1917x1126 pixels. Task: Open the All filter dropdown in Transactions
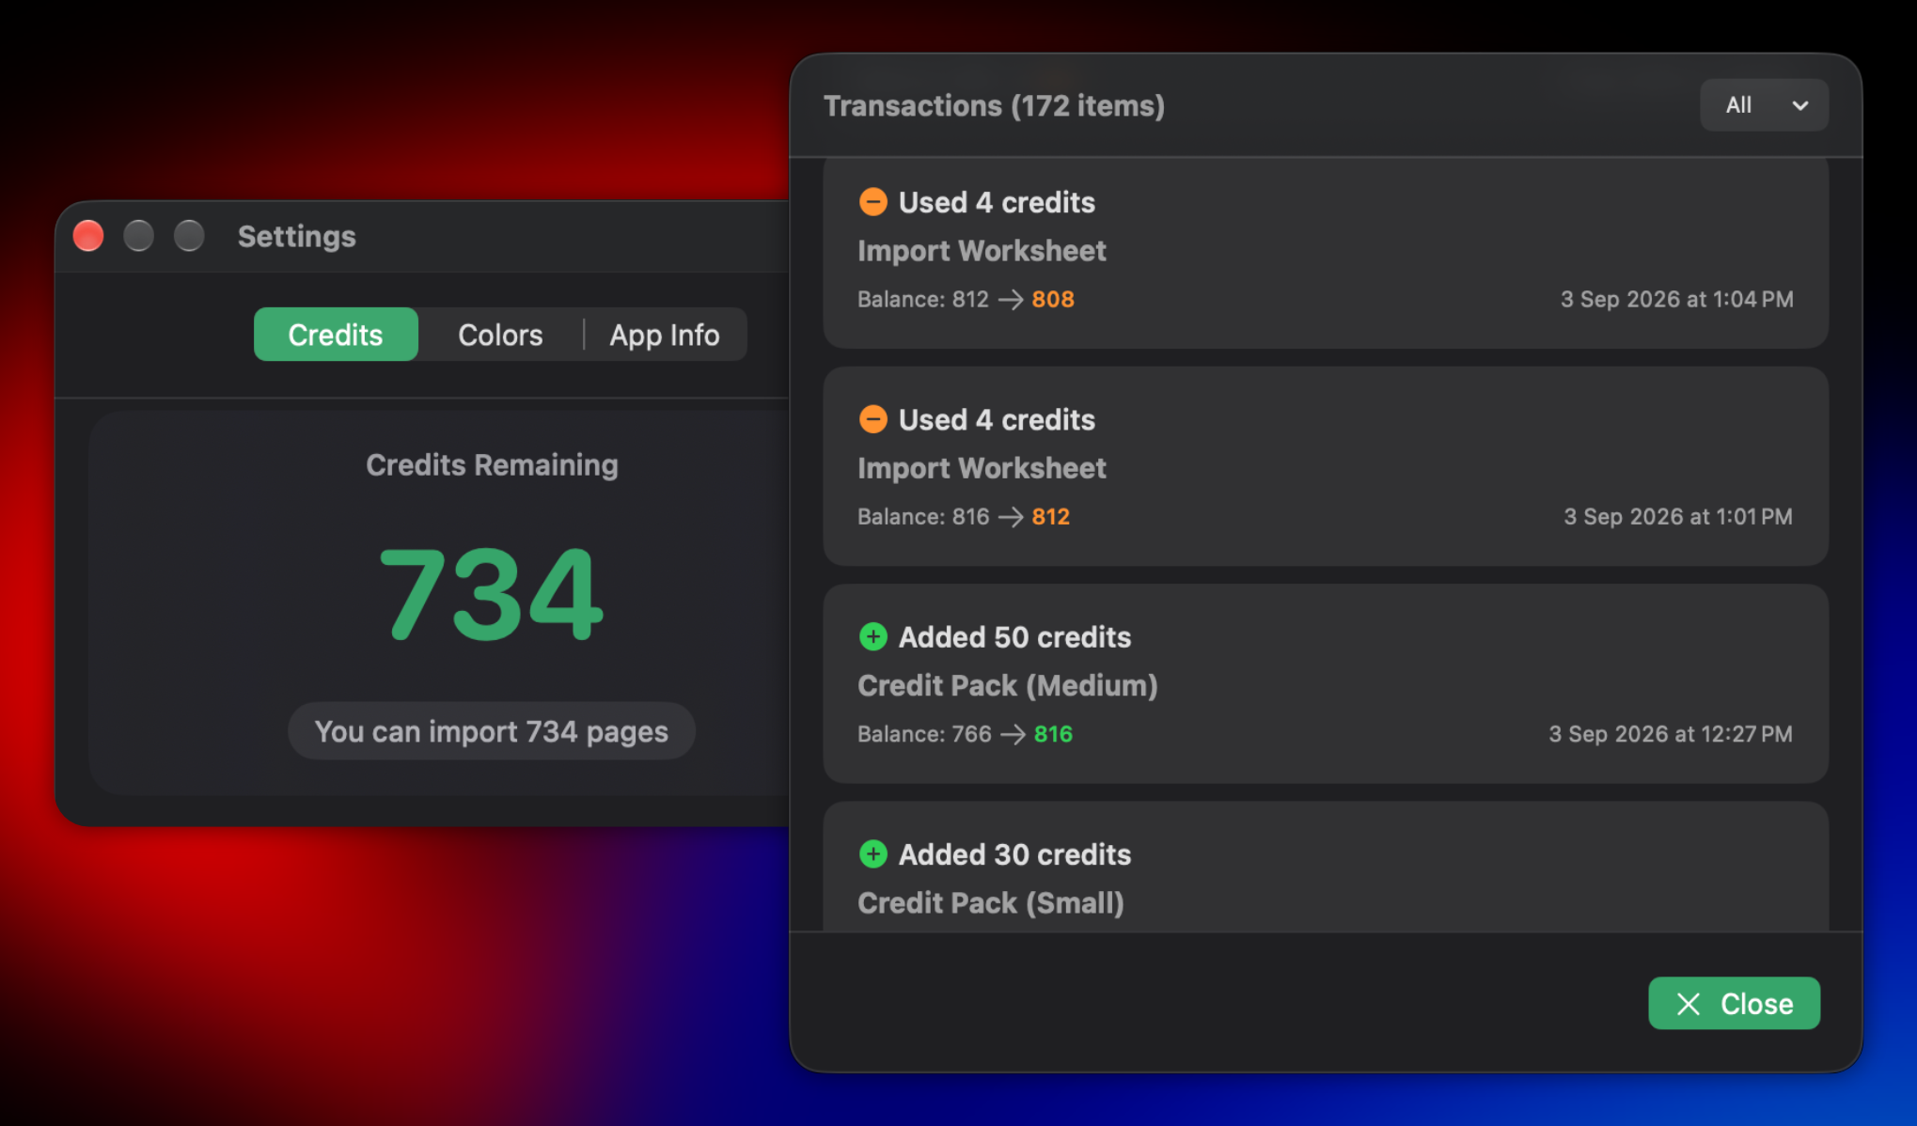pyautogui.click(x=1764, y=105)
